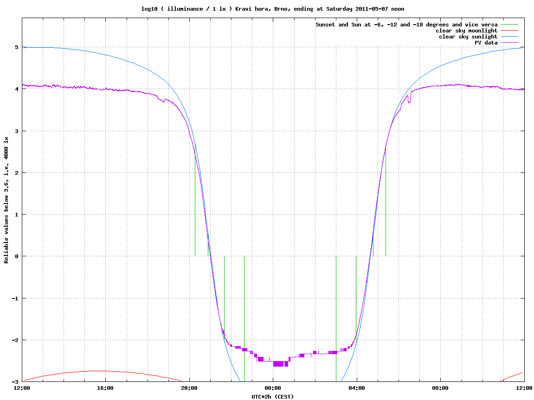The image size is (534, 400).
Task: Click the y-axis tick label 3
Action: [x=17, y=131]
